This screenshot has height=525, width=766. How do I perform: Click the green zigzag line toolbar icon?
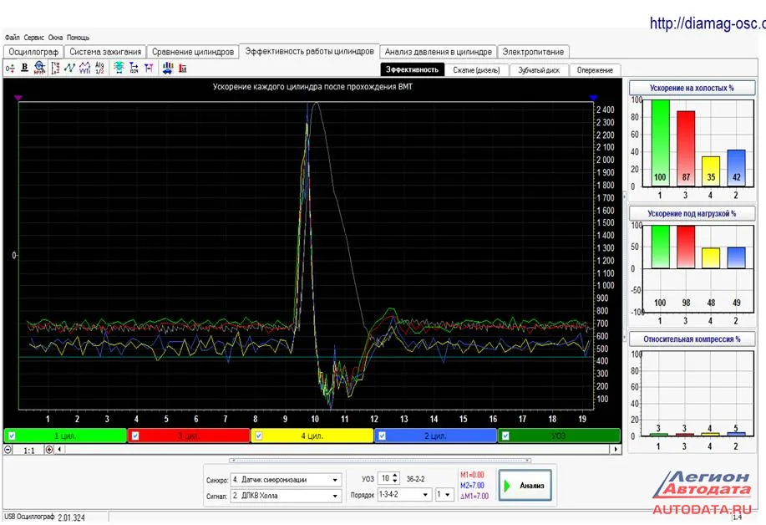tap(69, 68)
